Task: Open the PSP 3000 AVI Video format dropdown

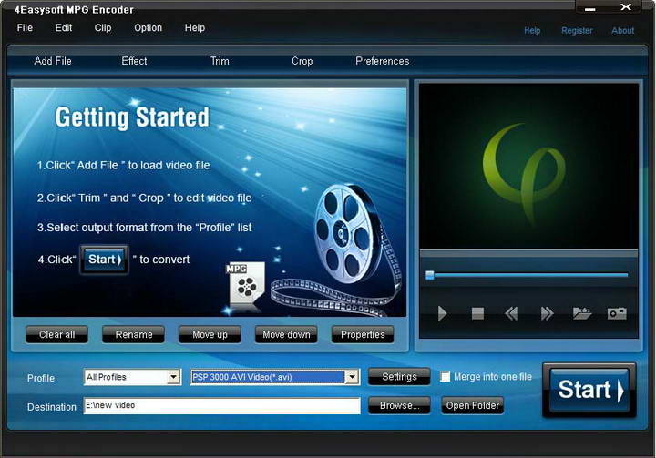Action: point(353,377)
